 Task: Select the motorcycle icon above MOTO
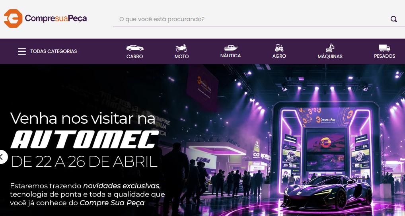click(181, 48)
